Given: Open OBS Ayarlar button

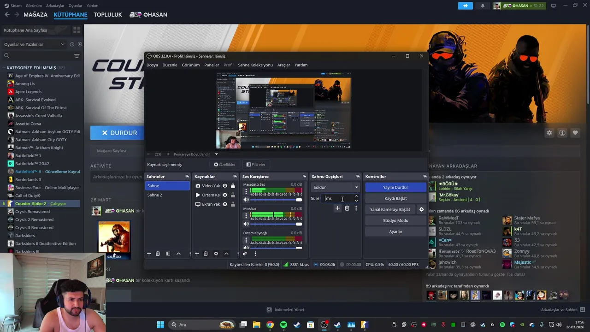Looking at the screenshot, I should pyautogui.click(x=395, y=231).
